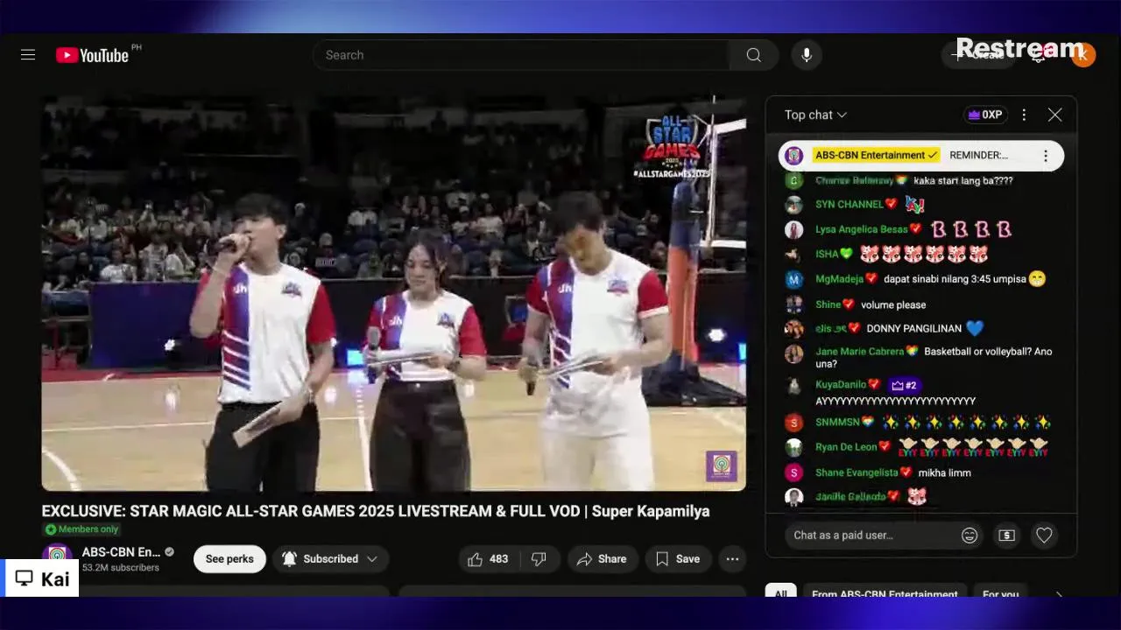Click the ABS-CBN watermark in video corner

[722, 466]
